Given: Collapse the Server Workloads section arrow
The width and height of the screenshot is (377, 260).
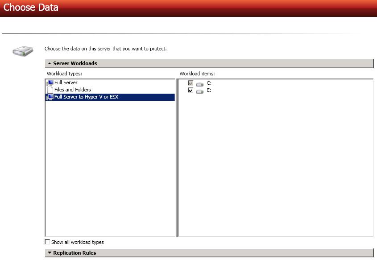Looking at the screenshot, I should (49, 63).
